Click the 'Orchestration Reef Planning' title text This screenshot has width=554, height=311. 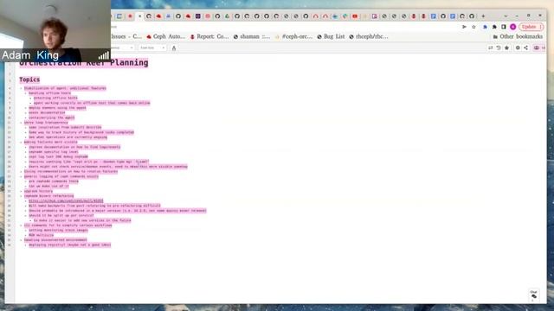(x=84, y=63)
